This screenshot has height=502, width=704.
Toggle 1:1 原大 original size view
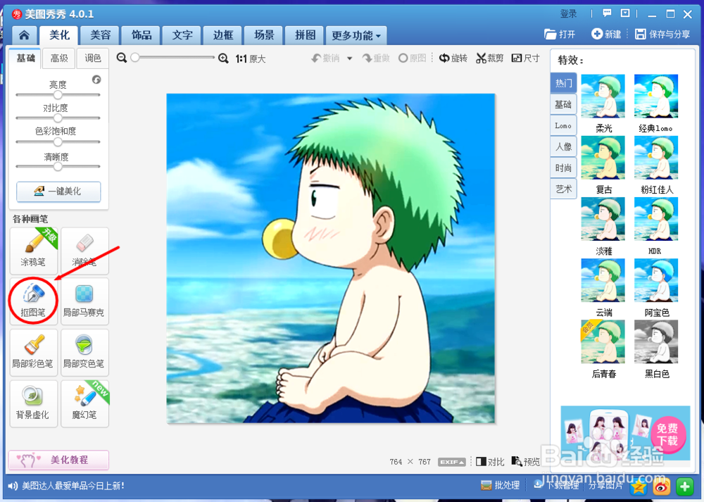point(251,59)
